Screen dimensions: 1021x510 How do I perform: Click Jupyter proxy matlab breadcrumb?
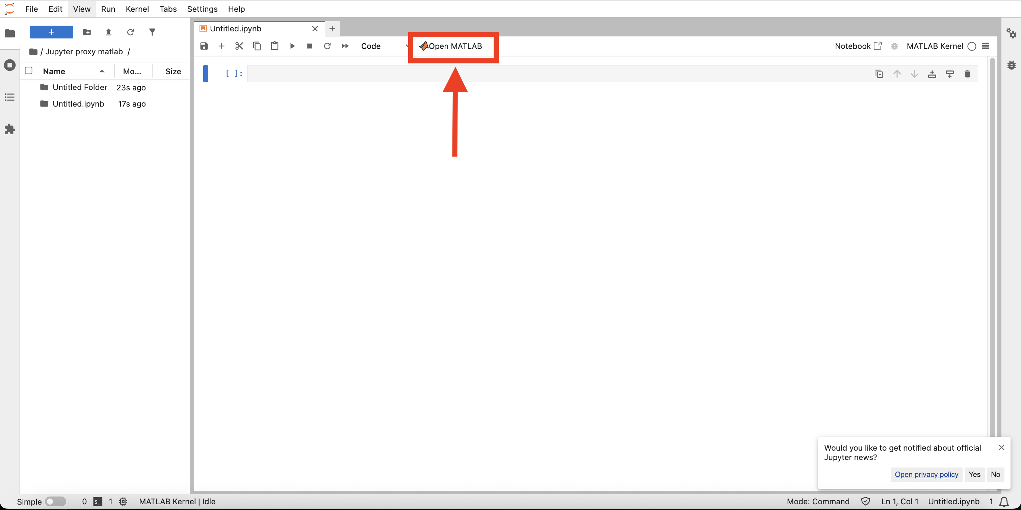click(84, 52)
